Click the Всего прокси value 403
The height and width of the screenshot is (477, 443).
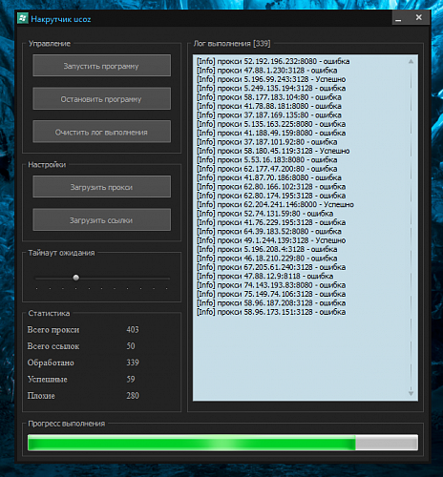click(133, 329)
